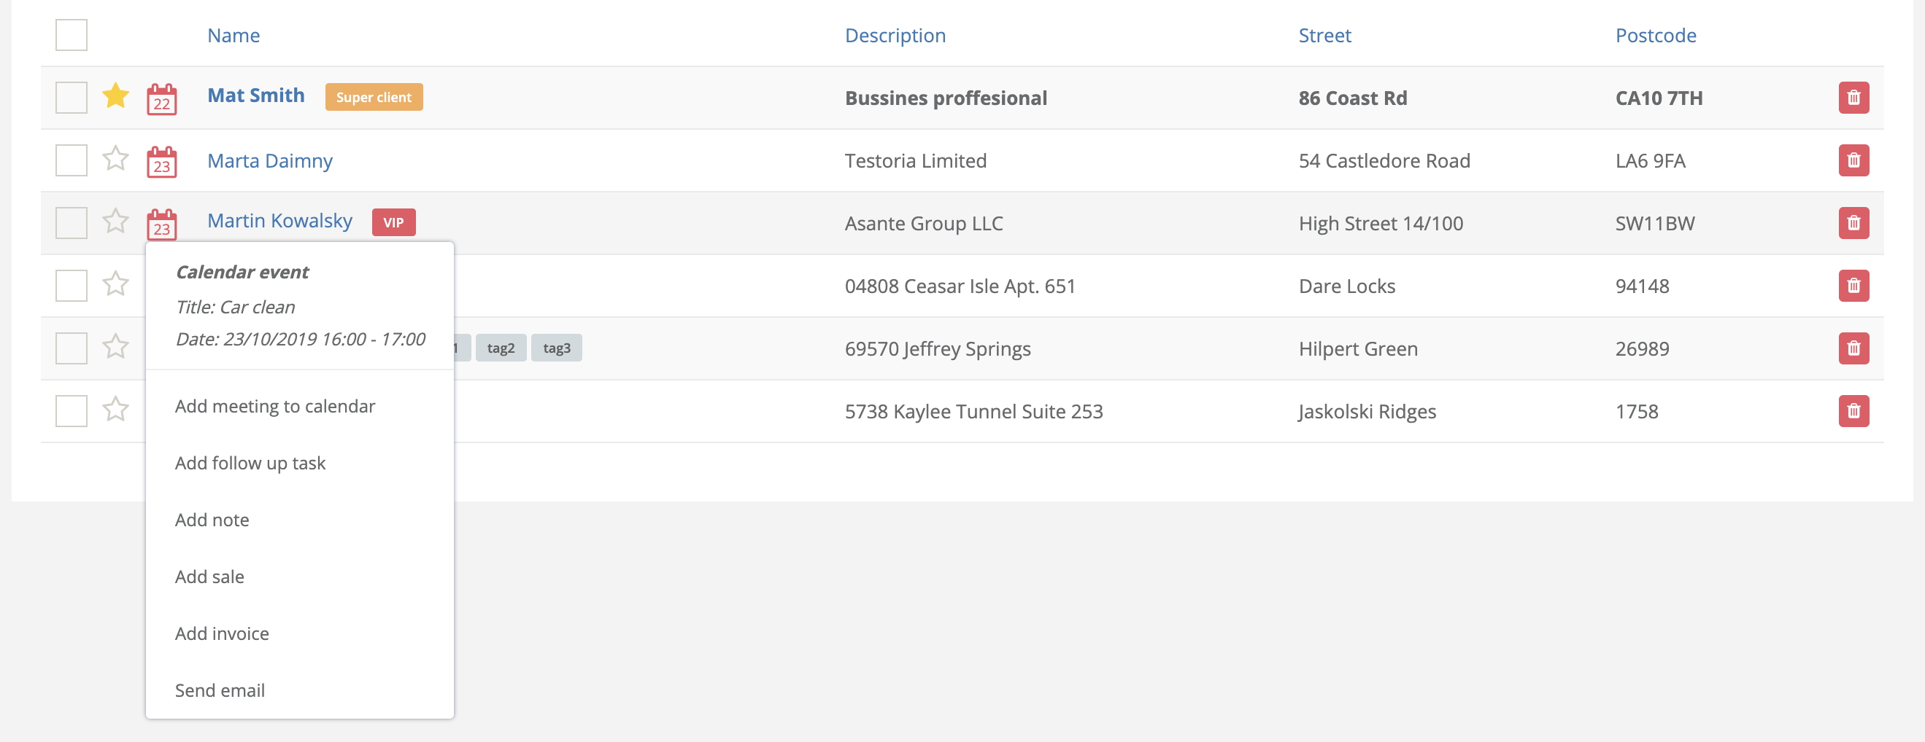Open the Martin Kowalsky contact
Screen dimensions: 1925x742
point(279,221)
